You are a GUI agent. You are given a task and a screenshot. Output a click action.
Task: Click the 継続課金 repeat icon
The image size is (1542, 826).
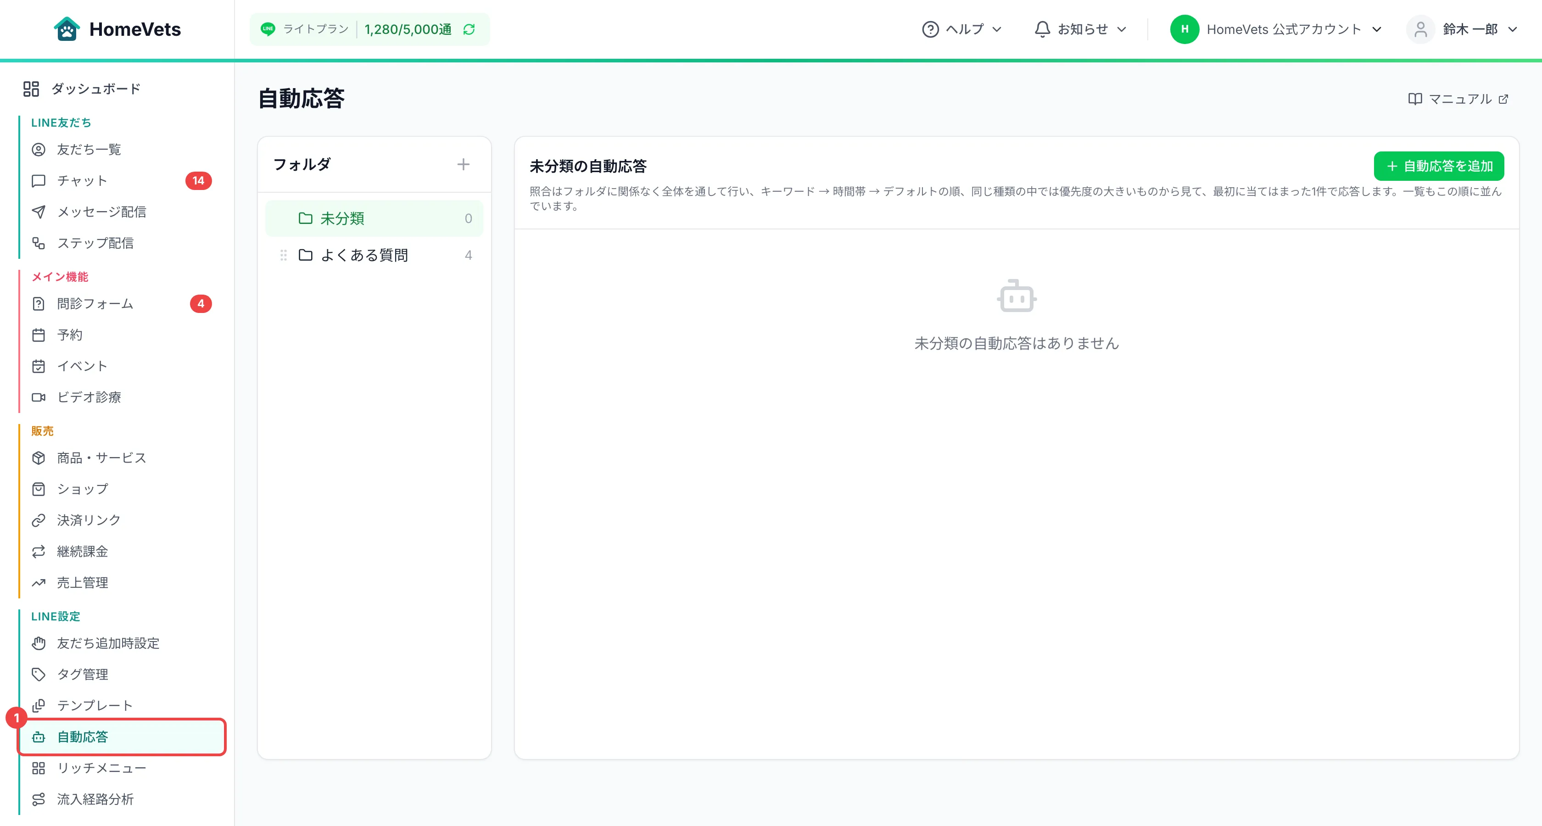[x=38, y=551]
